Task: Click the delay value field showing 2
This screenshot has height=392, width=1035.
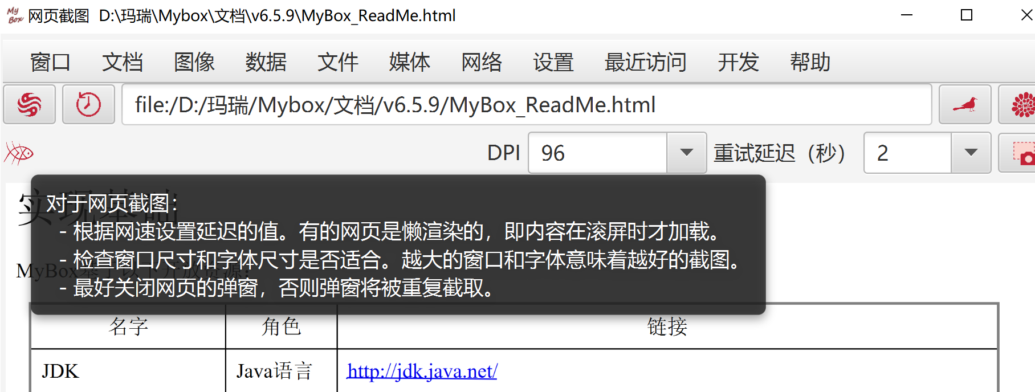Action: tap(907, 153)
